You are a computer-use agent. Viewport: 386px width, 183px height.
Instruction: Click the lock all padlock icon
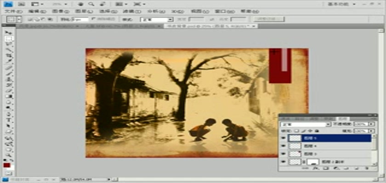(317, 130)
